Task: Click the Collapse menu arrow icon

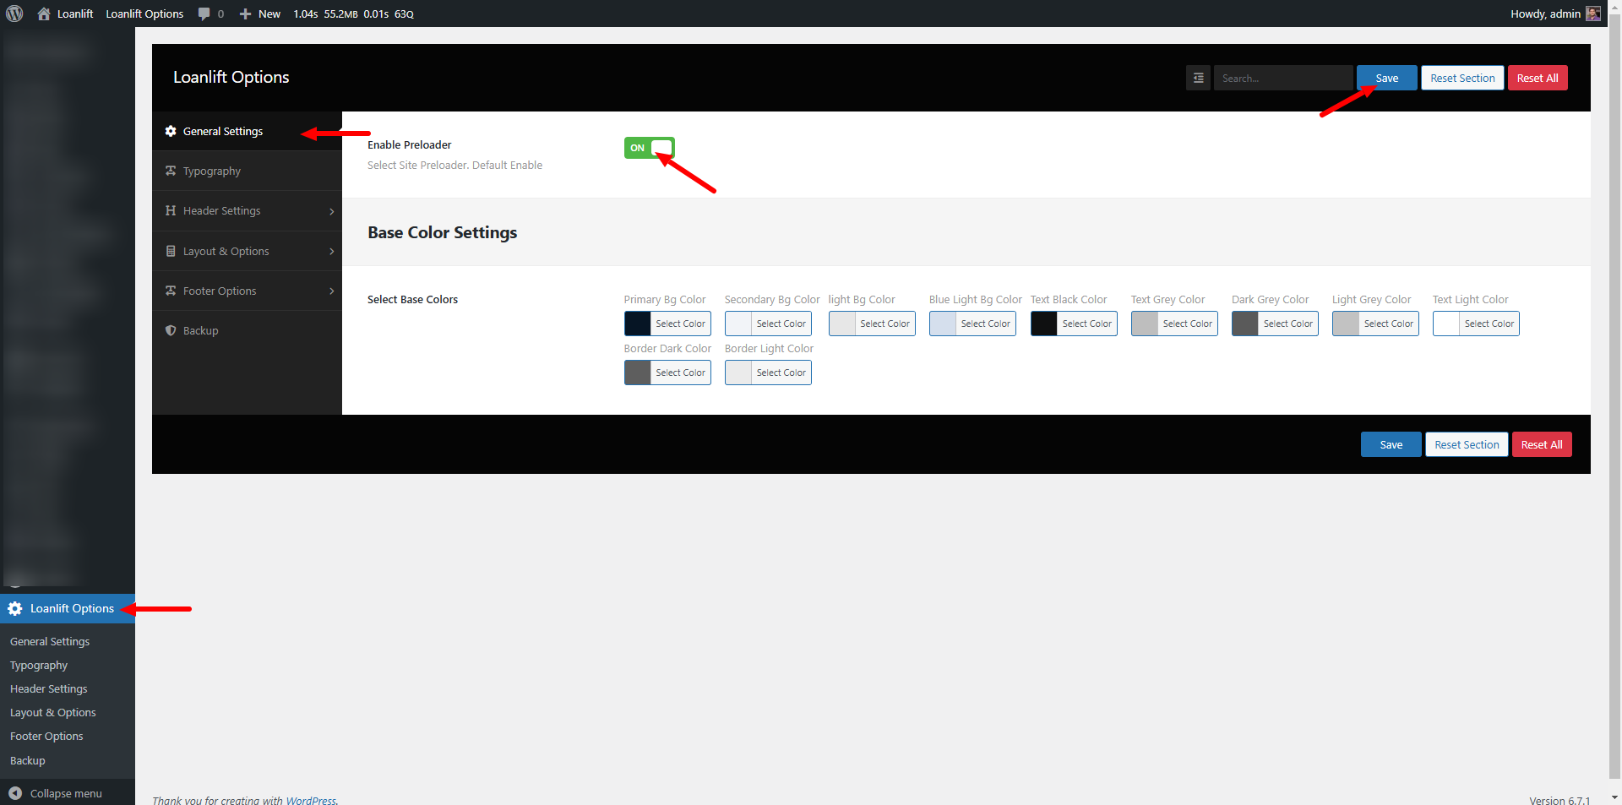Action: tap(15, 793)
